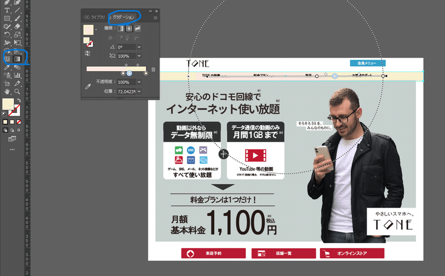Select the Mesh tool
This screenshot has height=276, width=445.
tap(7, 59)
